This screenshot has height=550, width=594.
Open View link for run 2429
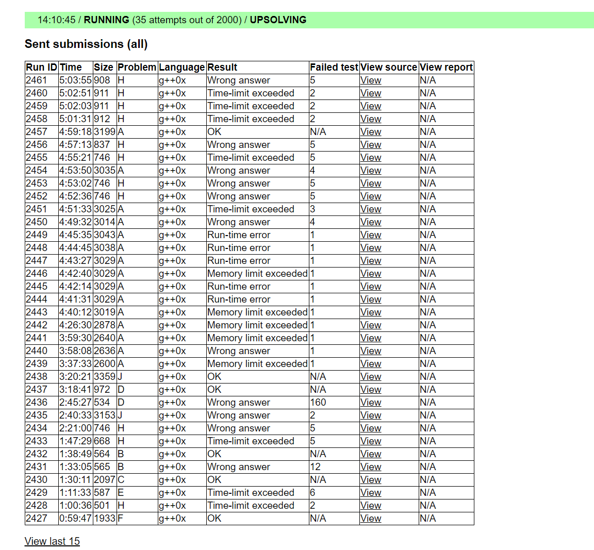(x=371, y=493)
